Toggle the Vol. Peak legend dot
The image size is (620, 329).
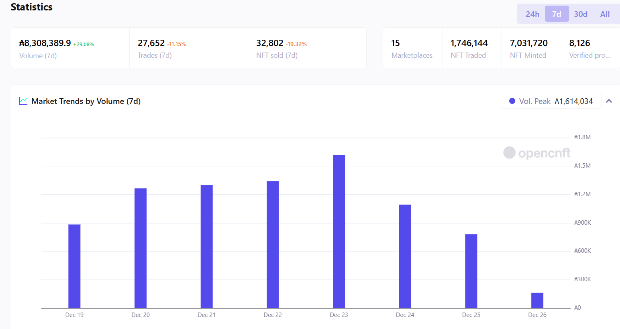[512, 101]
